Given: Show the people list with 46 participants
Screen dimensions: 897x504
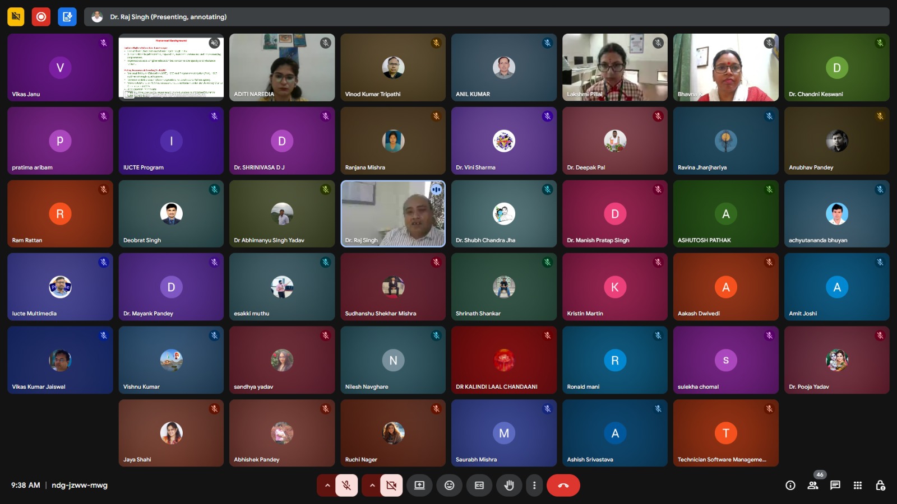Looking at the screenshot, I should pyautogui.click(x=813, y=486).
